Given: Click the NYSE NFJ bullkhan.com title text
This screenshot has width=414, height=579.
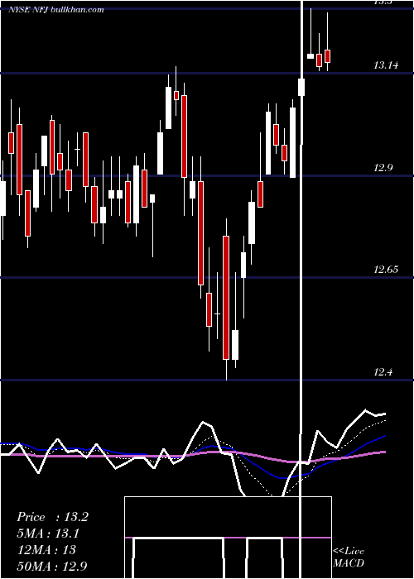Looking at the screenshot, I should pos(55,10).
